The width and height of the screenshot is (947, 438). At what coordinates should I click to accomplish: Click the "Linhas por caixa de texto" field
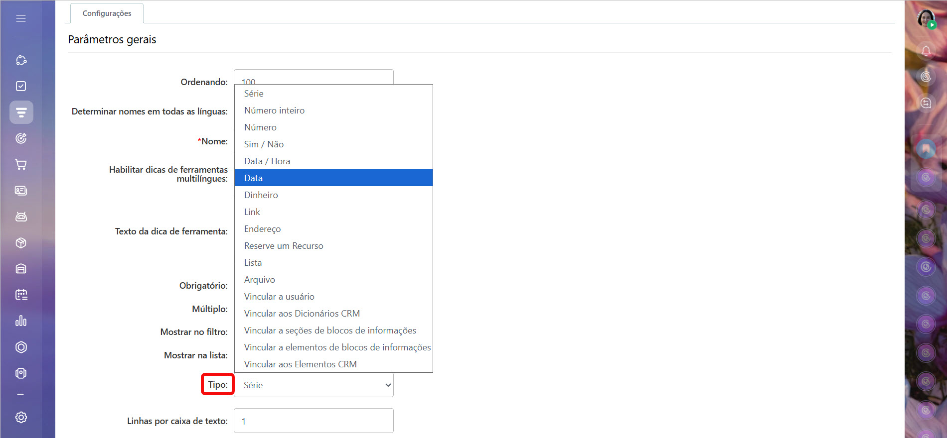(314, 421)
